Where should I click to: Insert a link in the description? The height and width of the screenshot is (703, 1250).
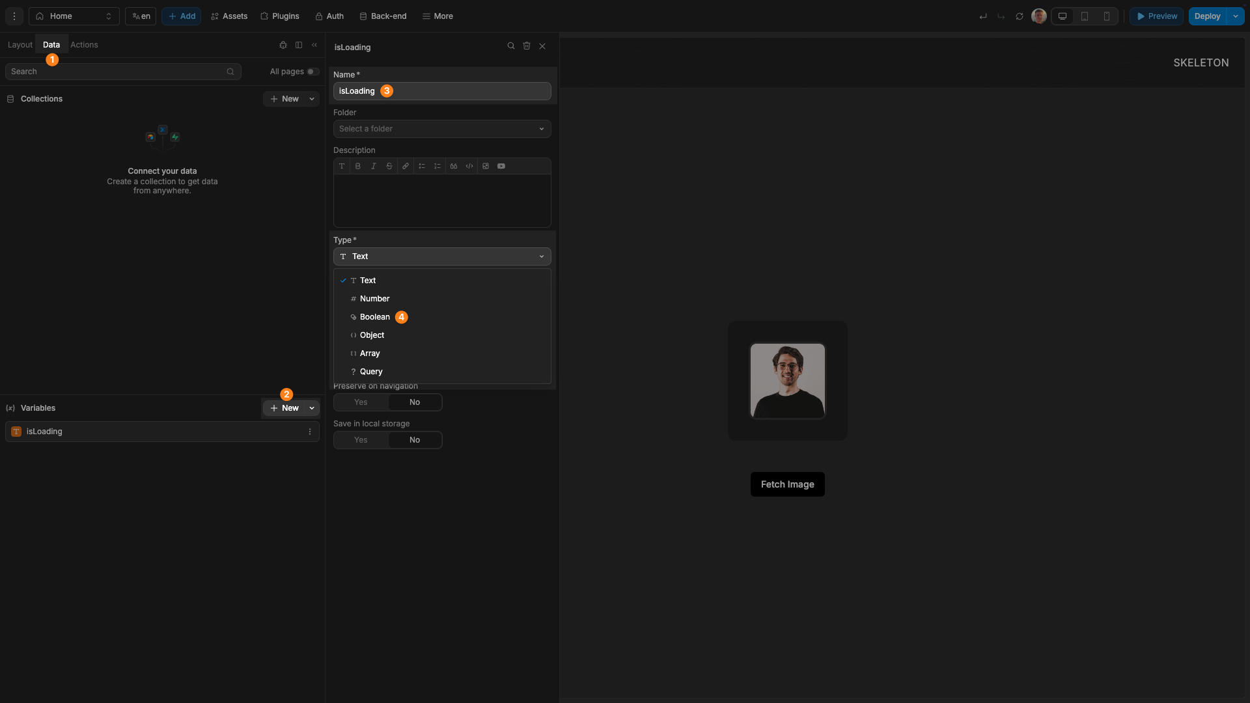(x=405, y=166)
